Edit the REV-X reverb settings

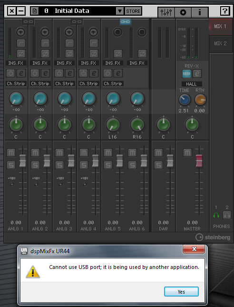[197, 74]
